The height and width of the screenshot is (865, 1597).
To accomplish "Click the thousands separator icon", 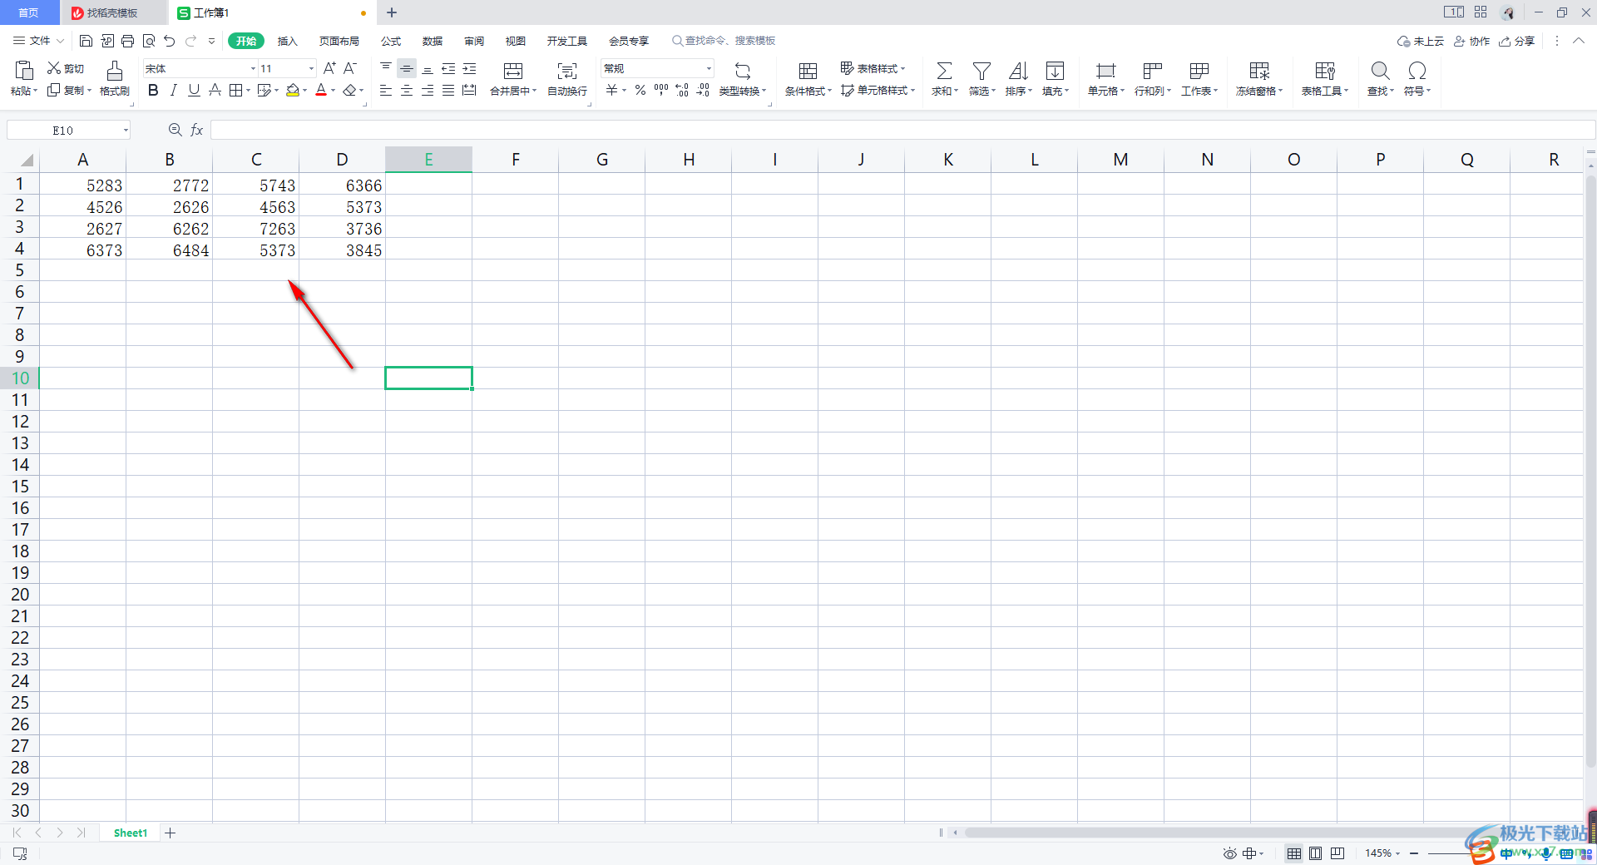I will (661, 90).
